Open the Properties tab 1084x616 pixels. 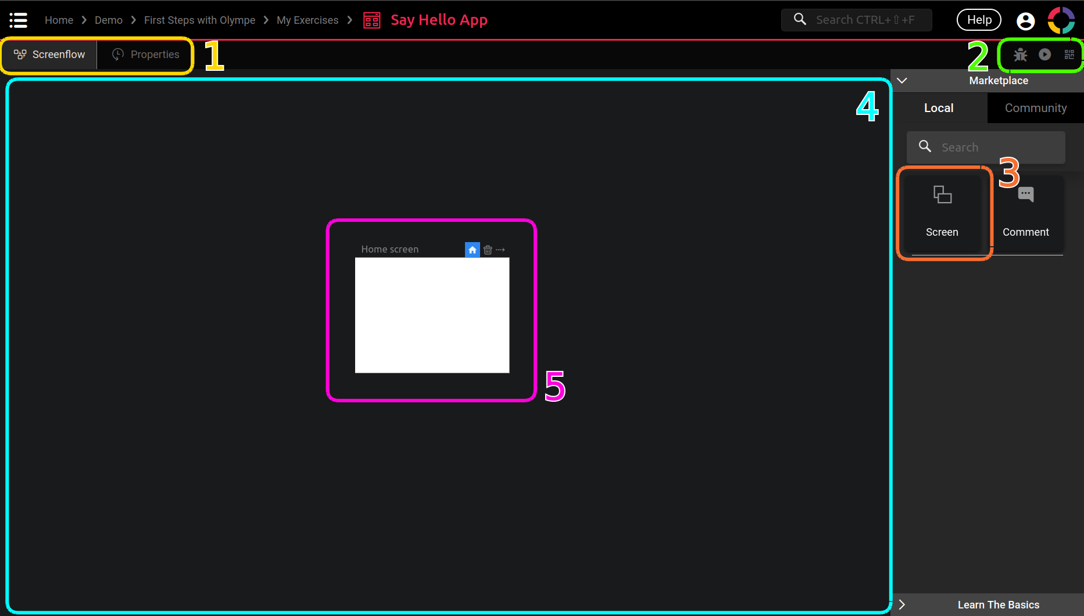point(146,55)
